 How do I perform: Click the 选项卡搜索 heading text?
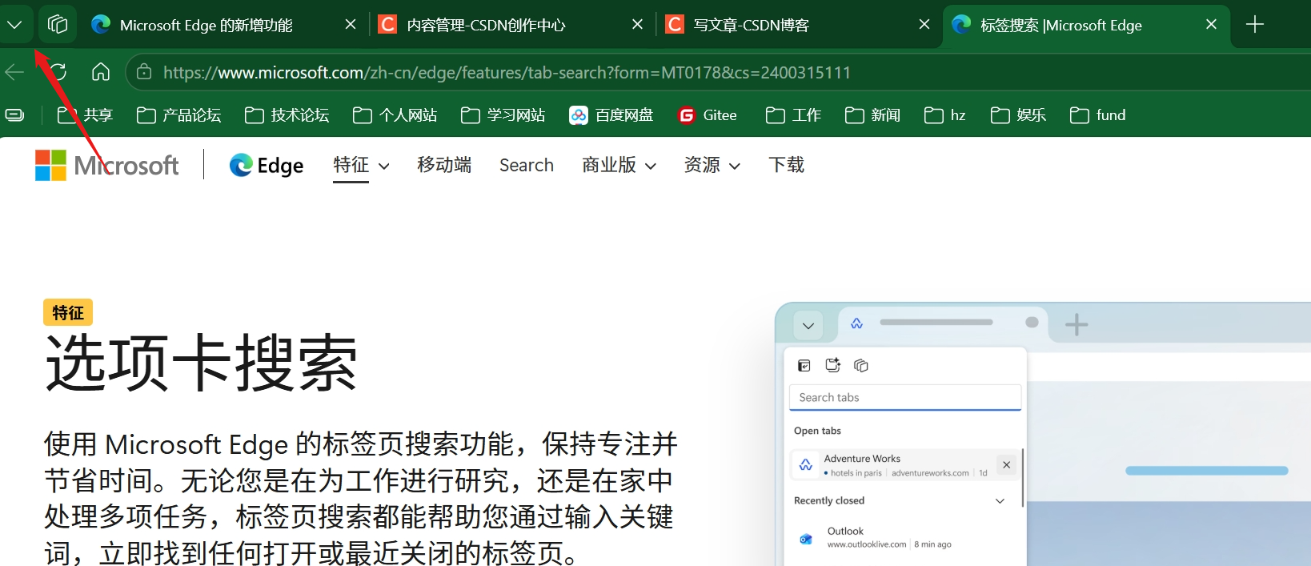pyautogui.click(x=201, y=364)
